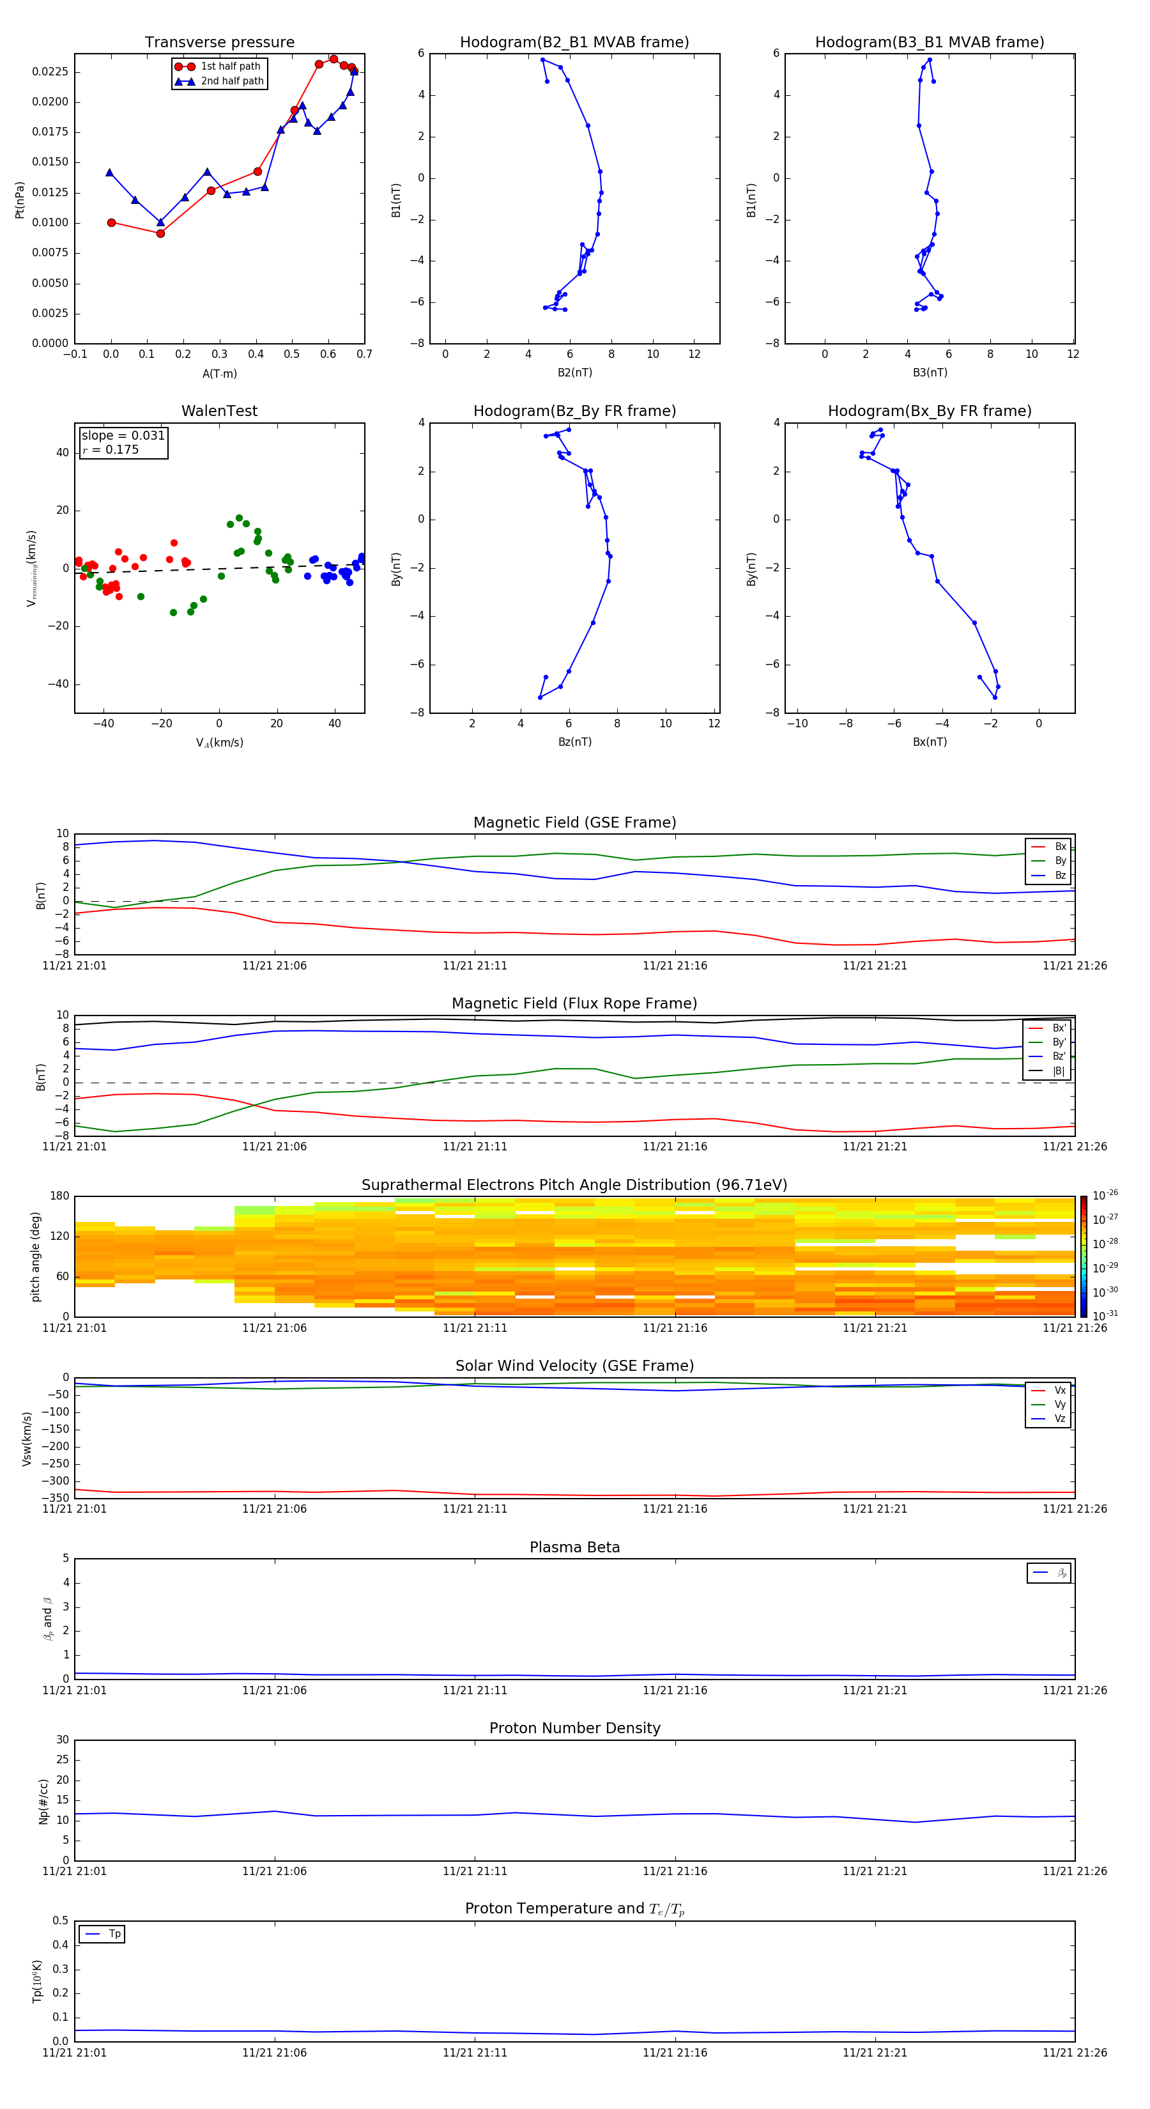The image size is (1150, 2109).
Task: Click the "Vsw(km/s)" axis label
Action: tap(26, 1439)
